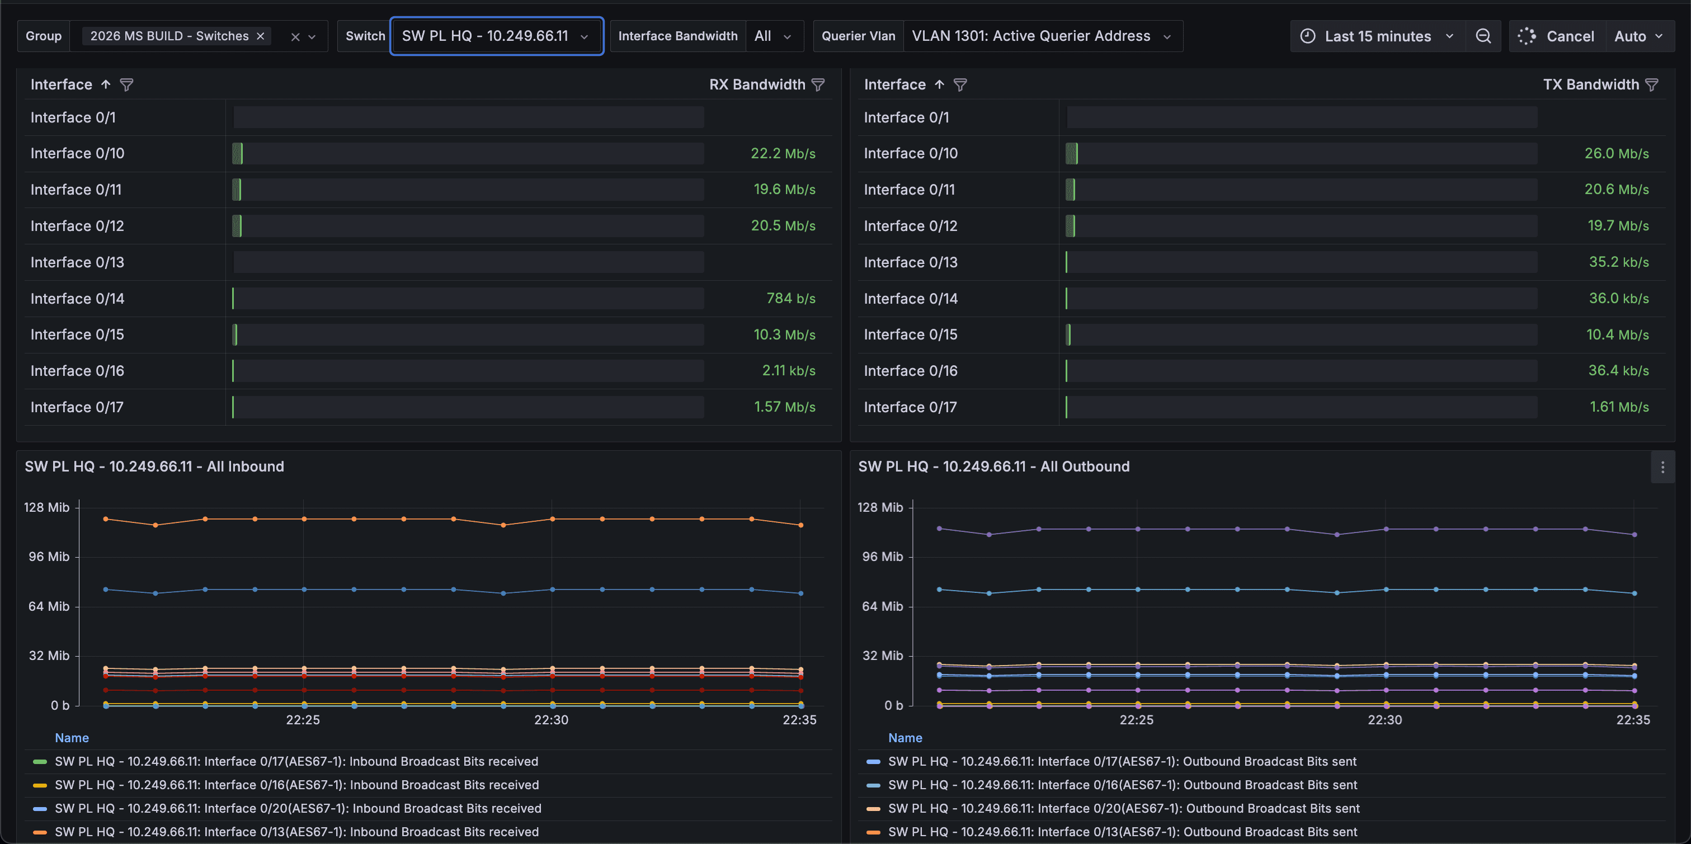
Task: Open the Switch dropdown SW PL HQ
Action: pyautogui.click(x=497, y=36)
